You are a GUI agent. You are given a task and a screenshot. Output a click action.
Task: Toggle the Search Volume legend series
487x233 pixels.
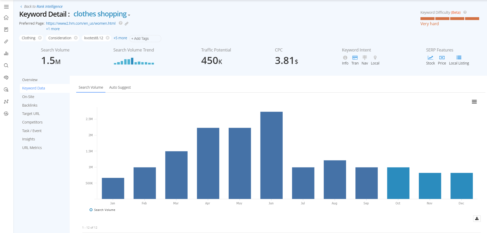(x=102, y=210)
